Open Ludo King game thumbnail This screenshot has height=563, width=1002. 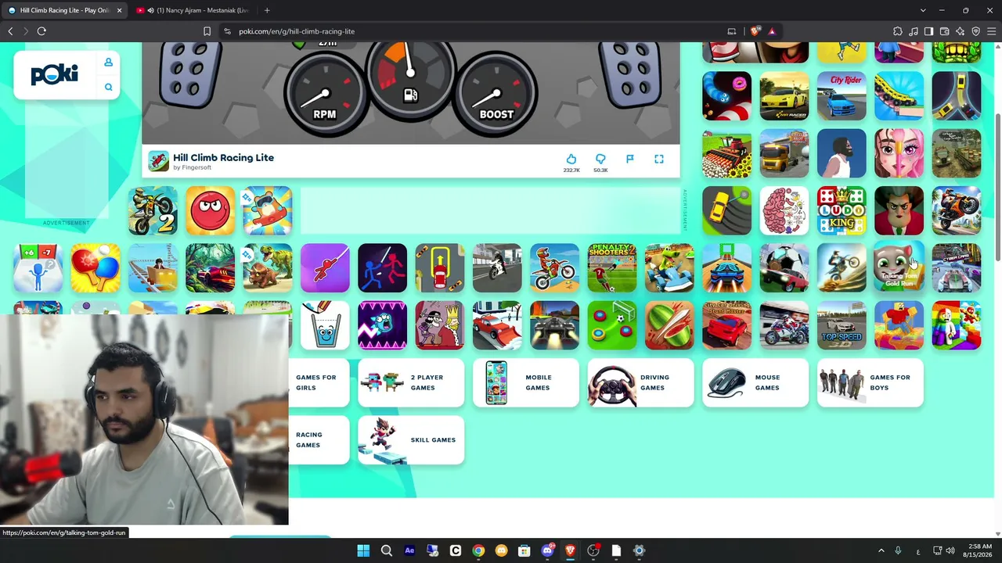[x=842, y=210]
